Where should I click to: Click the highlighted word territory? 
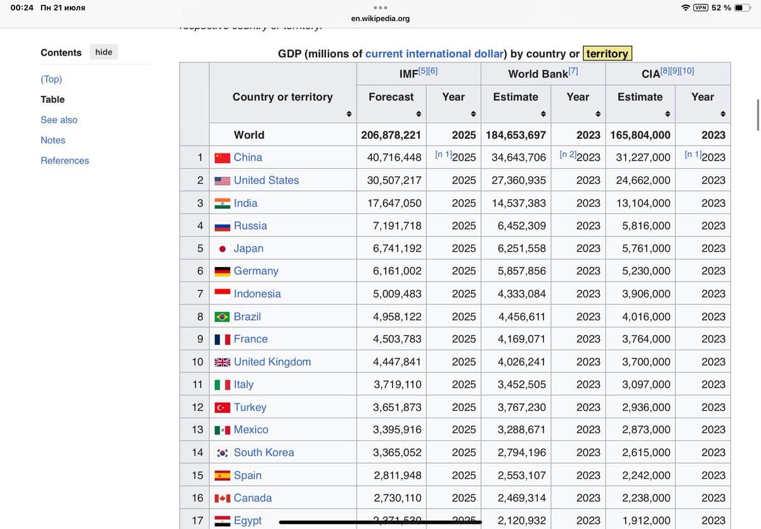(x=607, y=54)
